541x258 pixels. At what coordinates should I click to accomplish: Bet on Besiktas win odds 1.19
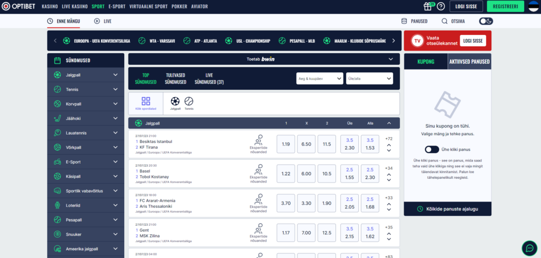click(286, 144)
